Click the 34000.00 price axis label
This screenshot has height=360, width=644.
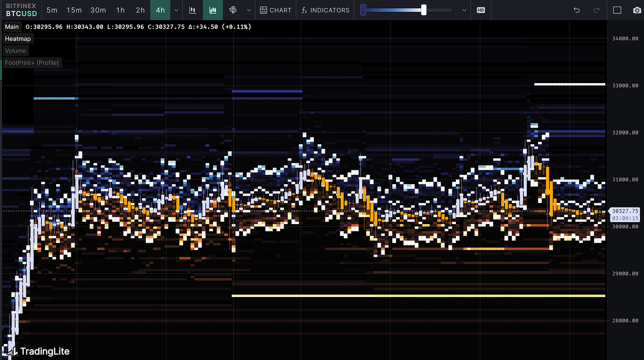[625, 39]
